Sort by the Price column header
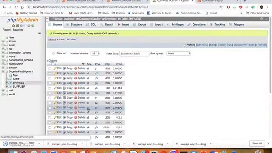 pyautogui.click(x=119, y=64)
